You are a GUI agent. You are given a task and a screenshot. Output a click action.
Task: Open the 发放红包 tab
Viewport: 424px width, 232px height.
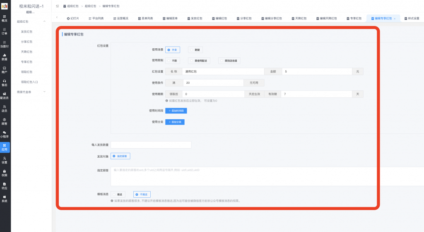click(195, 18)
